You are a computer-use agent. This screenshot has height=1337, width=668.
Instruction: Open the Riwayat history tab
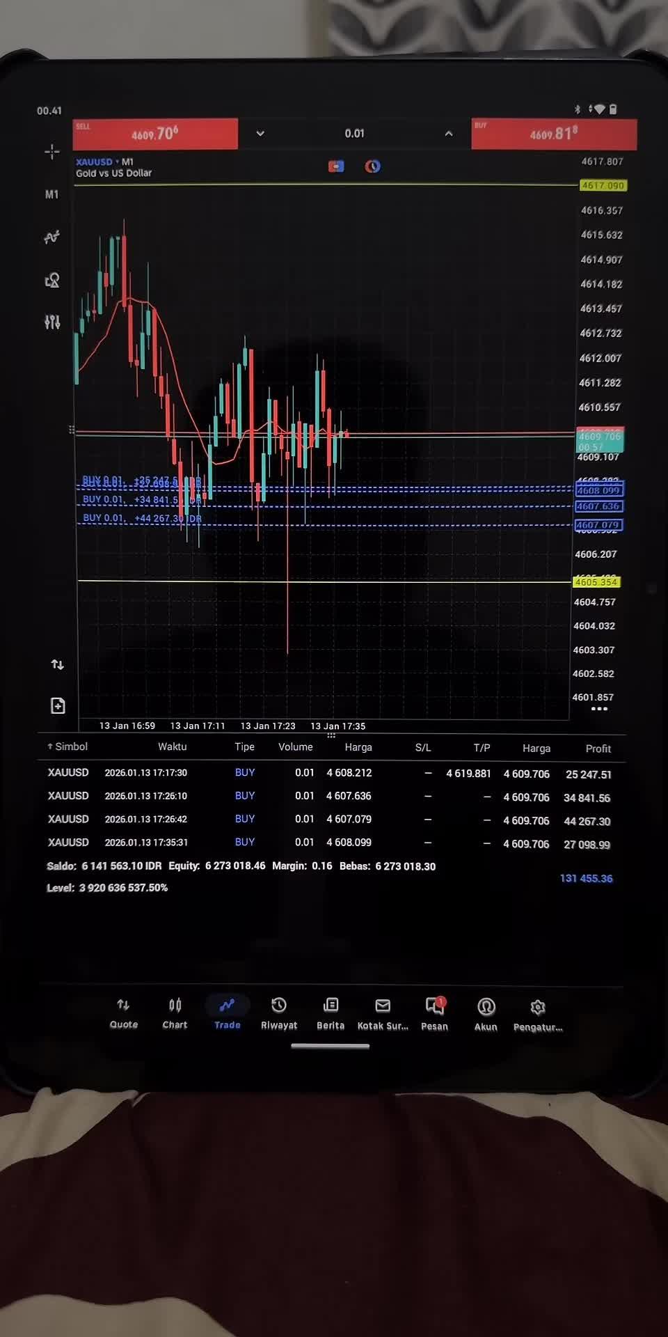click(x=279, y=1013)
